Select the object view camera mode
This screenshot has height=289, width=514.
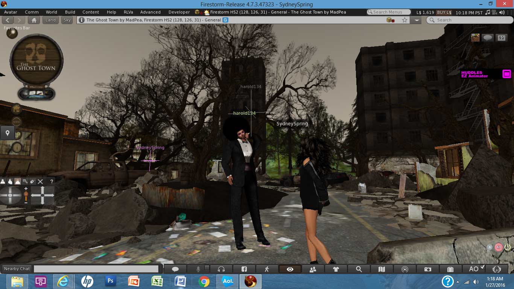25,181
